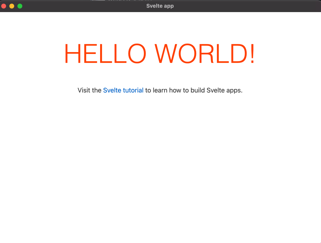
Task: Click the green fullscreen button
Action: (19, 6)
